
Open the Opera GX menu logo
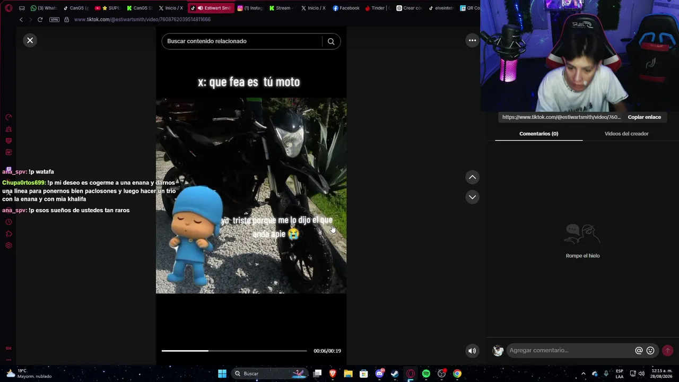tap(8, 8)
